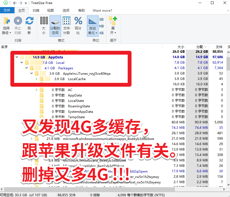Switch to the 视图 view tab
The height and width of the screenshot is (197, 230).
(x=50, y=11)
